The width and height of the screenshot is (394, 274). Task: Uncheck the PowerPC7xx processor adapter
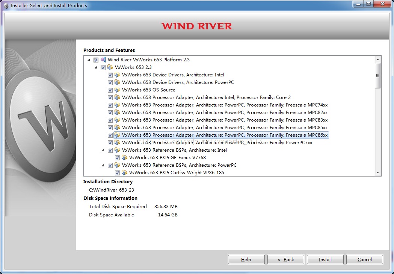(x=110, y=143)
